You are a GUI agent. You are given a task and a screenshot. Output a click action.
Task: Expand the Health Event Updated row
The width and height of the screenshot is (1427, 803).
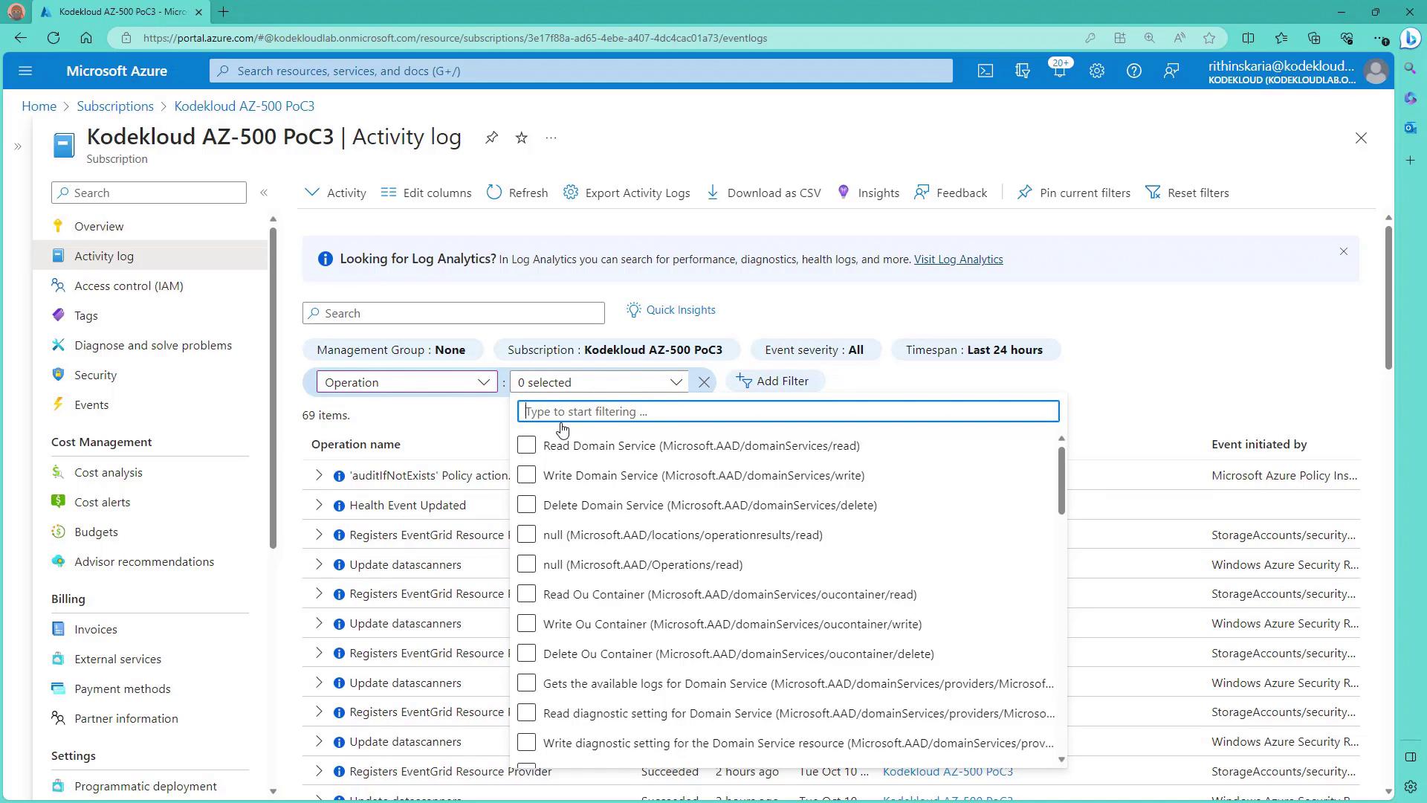(x=319, y=505)
